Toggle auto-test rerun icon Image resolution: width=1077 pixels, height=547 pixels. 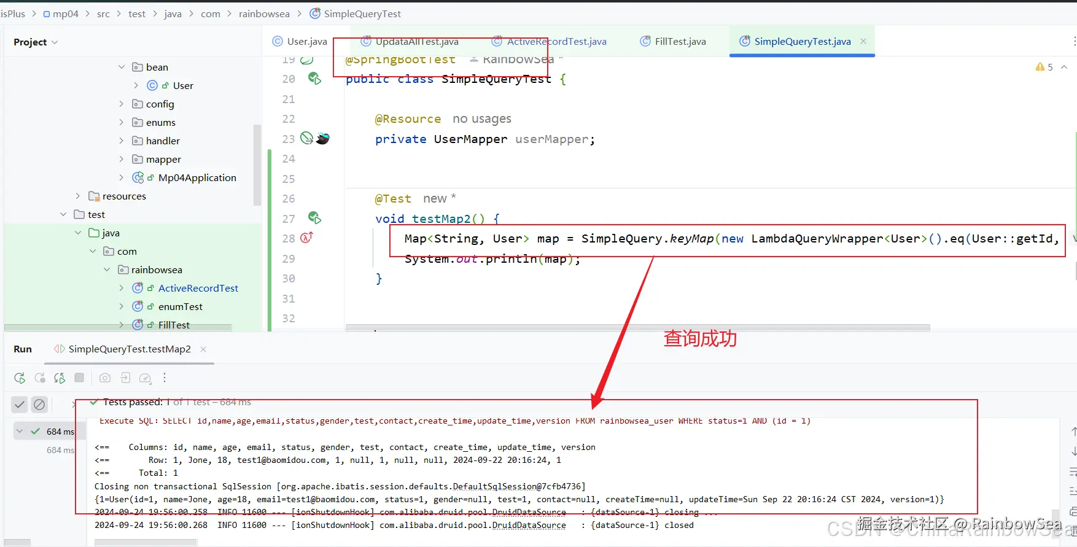pyautogui.click(x=60, y=378)
